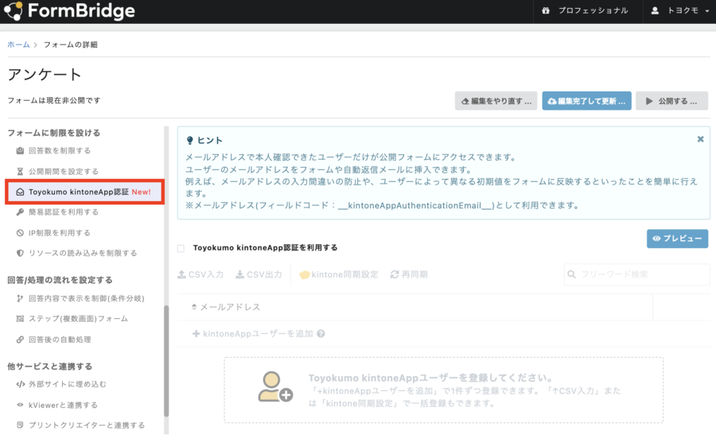Open 公開期間を設定する setting

coord(64,172)
